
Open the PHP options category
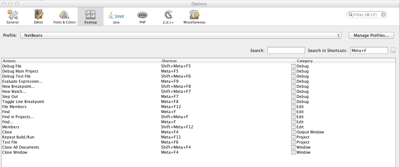point(142,17)
